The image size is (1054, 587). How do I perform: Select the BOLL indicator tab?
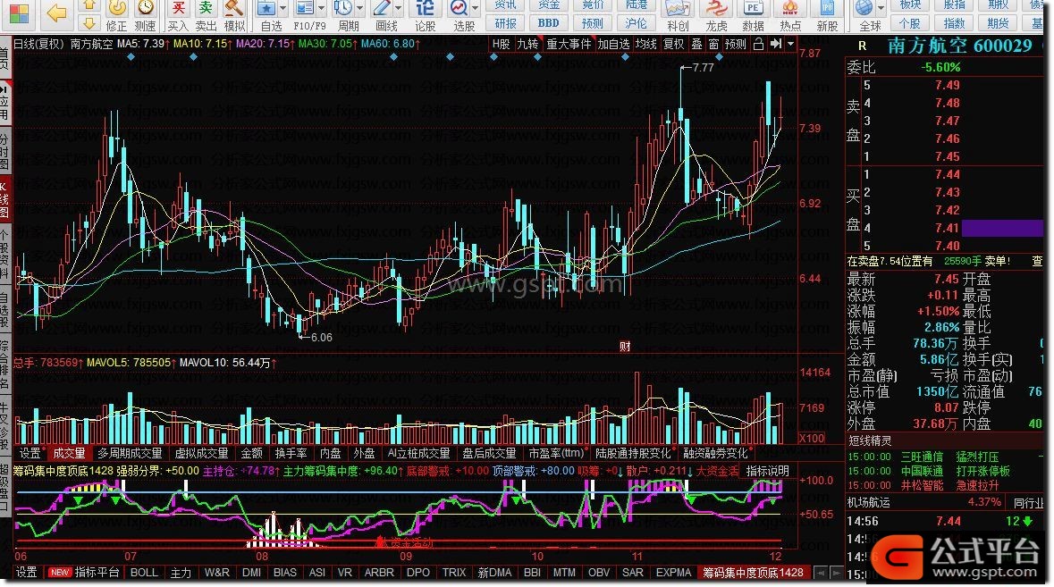click(x=144, y=573)
